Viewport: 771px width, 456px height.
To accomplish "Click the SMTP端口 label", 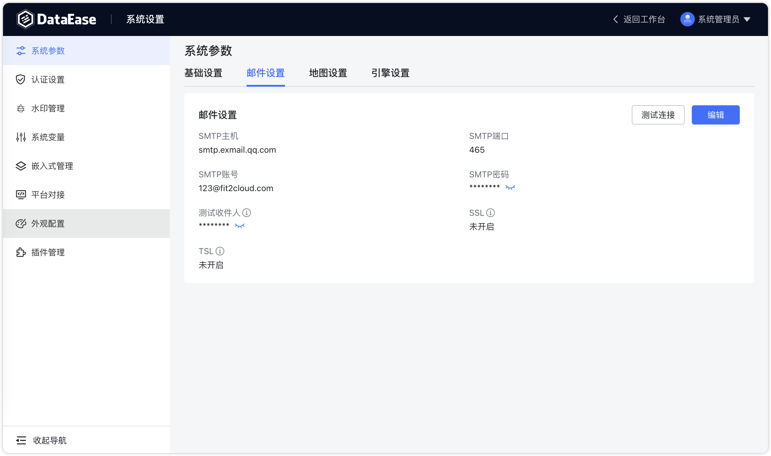I will (x=489, y=136).
